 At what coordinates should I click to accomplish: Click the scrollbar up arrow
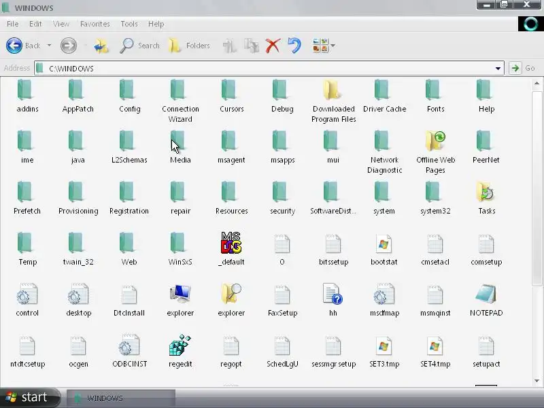click(x=537, y=84)
